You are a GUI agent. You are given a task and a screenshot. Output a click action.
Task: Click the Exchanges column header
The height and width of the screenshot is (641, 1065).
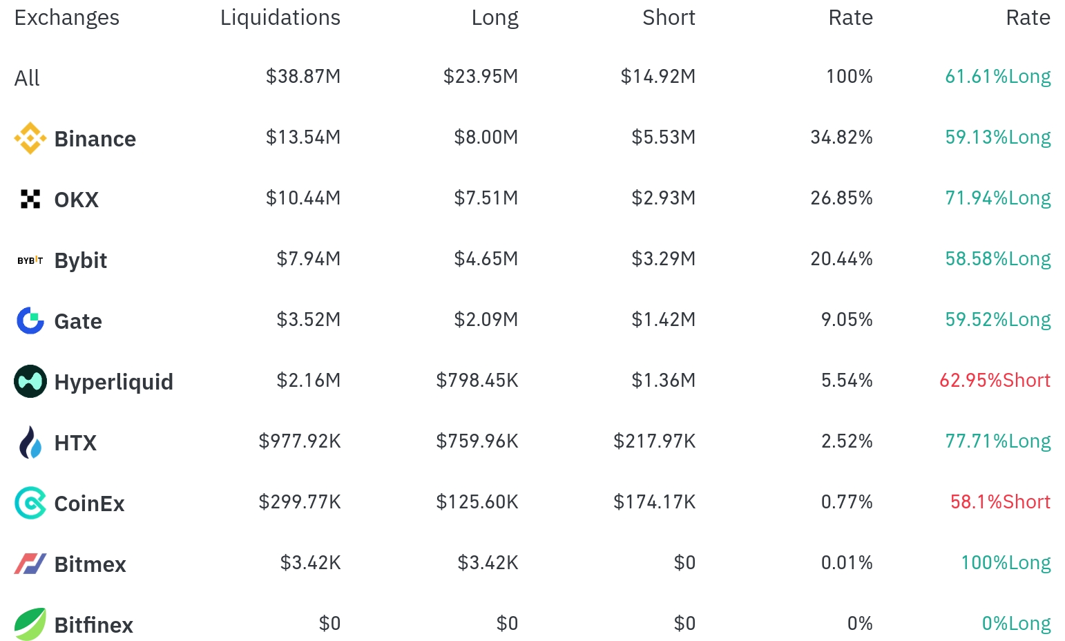click(x=67, y=17)
